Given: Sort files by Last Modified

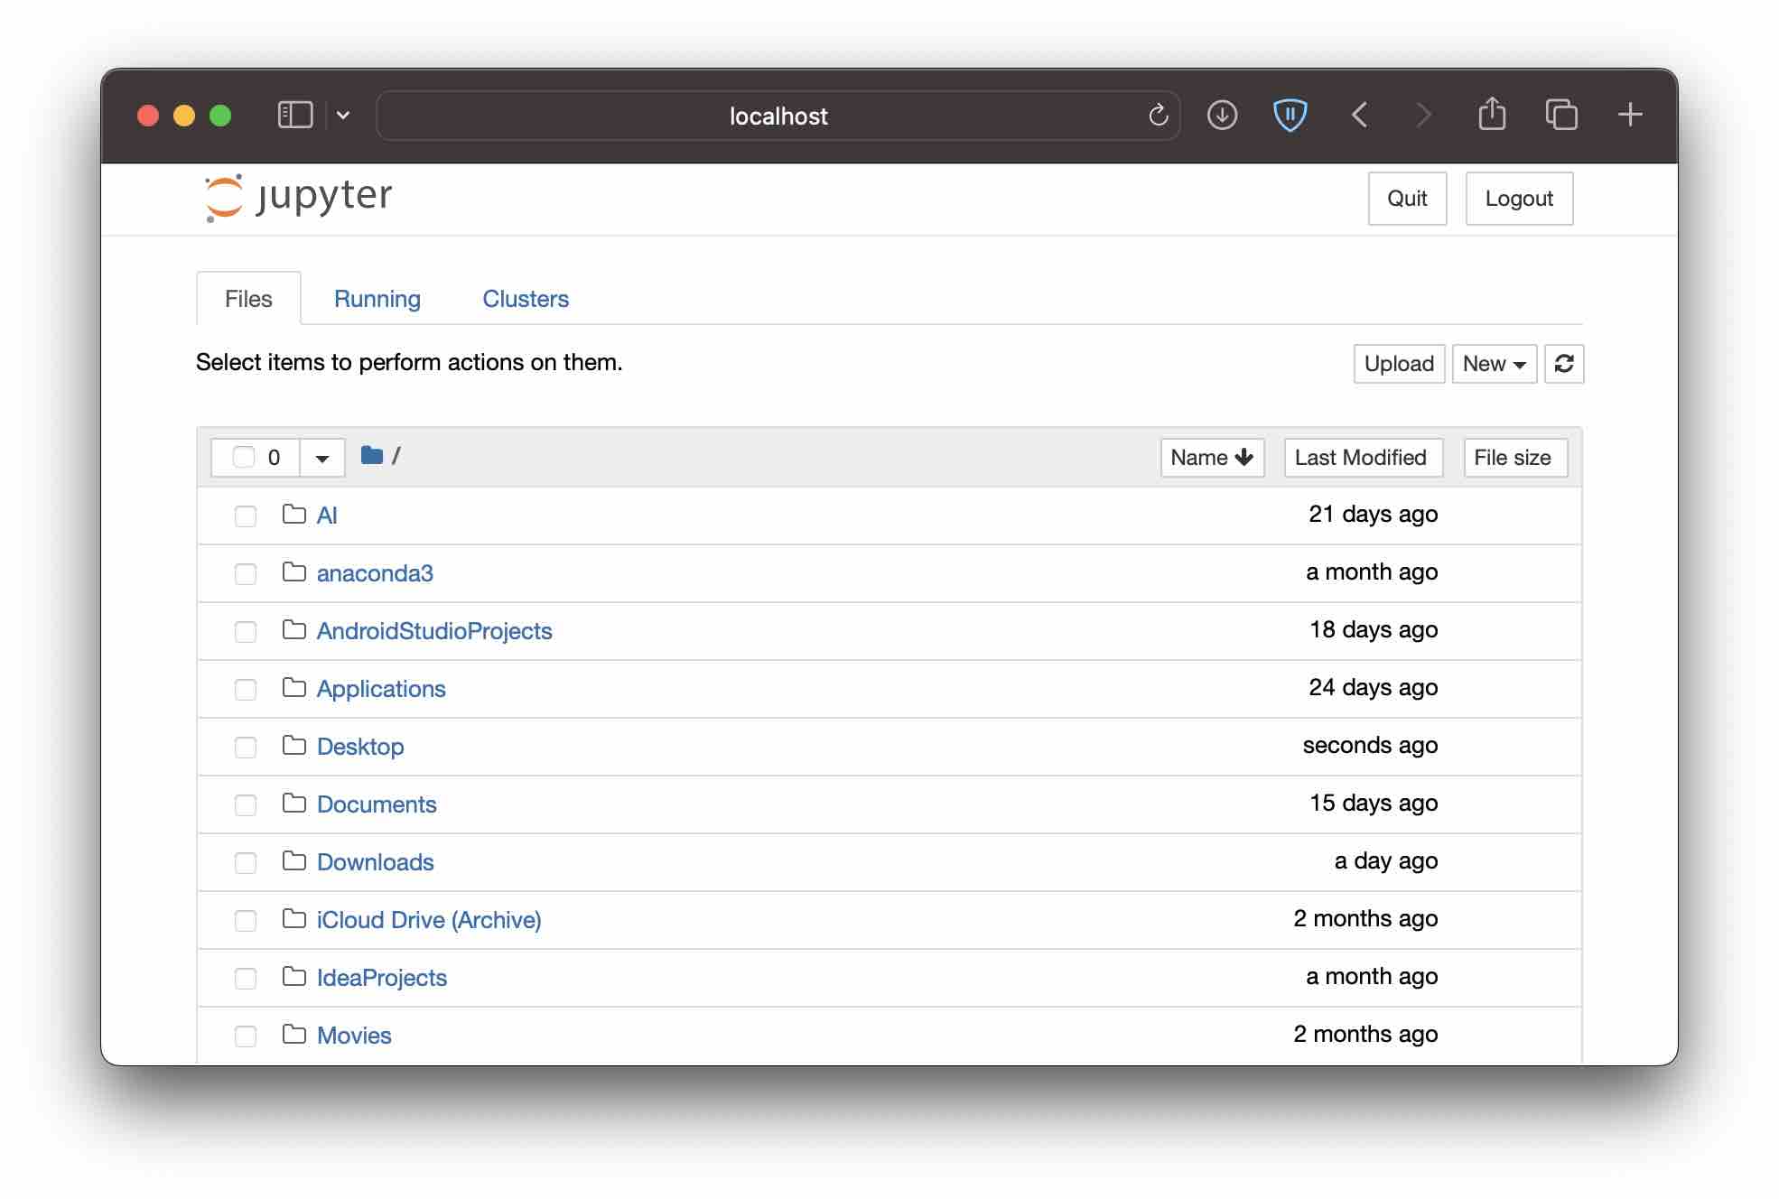Looking at the screenshot, I should pos(1363,457).
